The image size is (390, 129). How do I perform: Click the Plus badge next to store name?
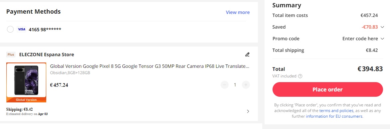tap(11, 55)
